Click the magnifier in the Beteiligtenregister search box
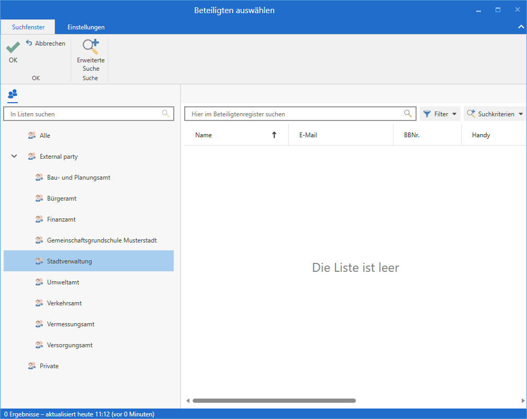This screenshot has width=527, height=419. (x=408, y=114)
